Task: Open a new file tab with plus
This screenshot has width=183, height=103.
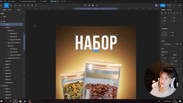Action: click(70, 1)
